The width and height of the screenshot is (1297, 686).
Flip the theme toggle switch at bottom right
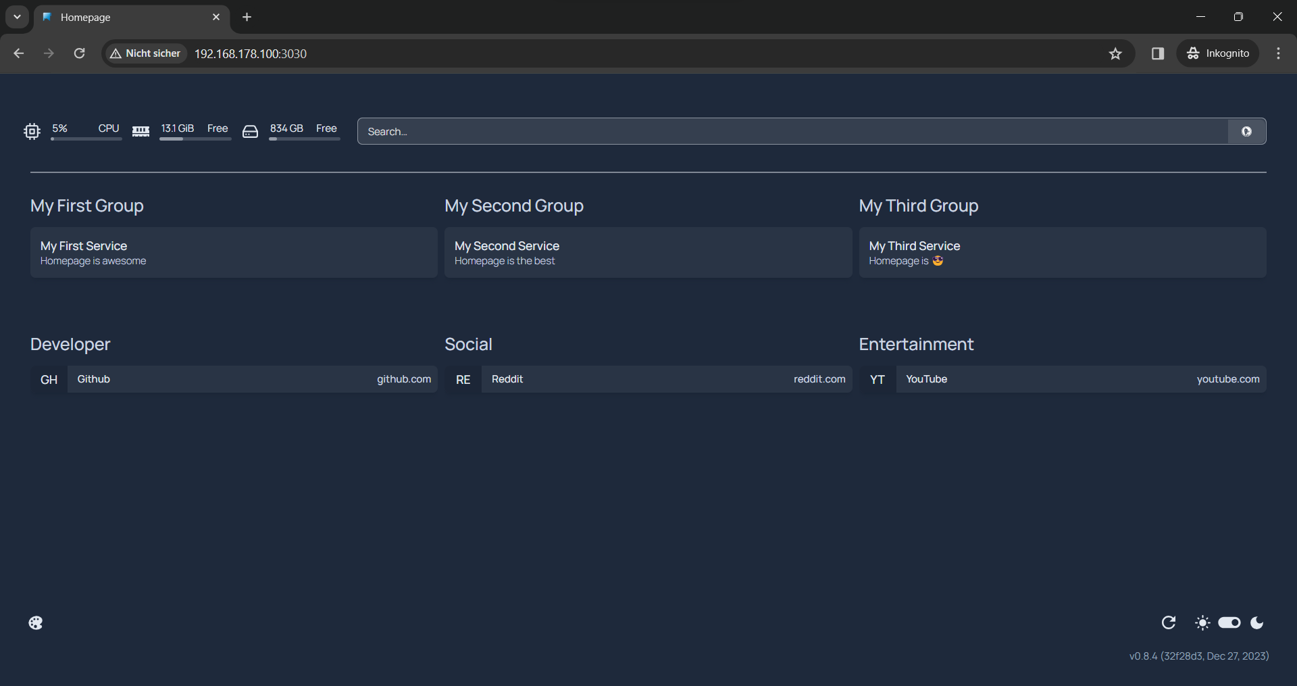[1229, 622]
